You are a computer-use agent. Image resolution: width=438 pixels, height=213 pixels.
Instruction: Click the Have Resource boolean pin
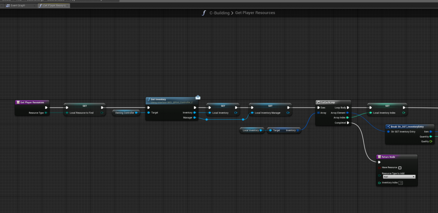pos(379,168)
